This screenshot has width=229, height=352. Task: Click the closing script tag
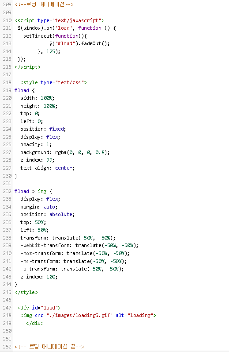[27, 67]
